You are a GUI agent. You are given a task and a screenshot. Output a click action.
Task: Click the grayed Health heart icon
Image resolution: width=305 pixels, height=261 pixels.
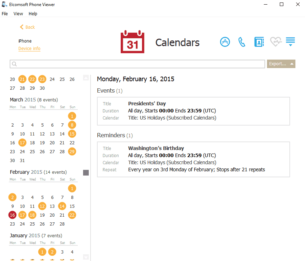tap(276, 42)
